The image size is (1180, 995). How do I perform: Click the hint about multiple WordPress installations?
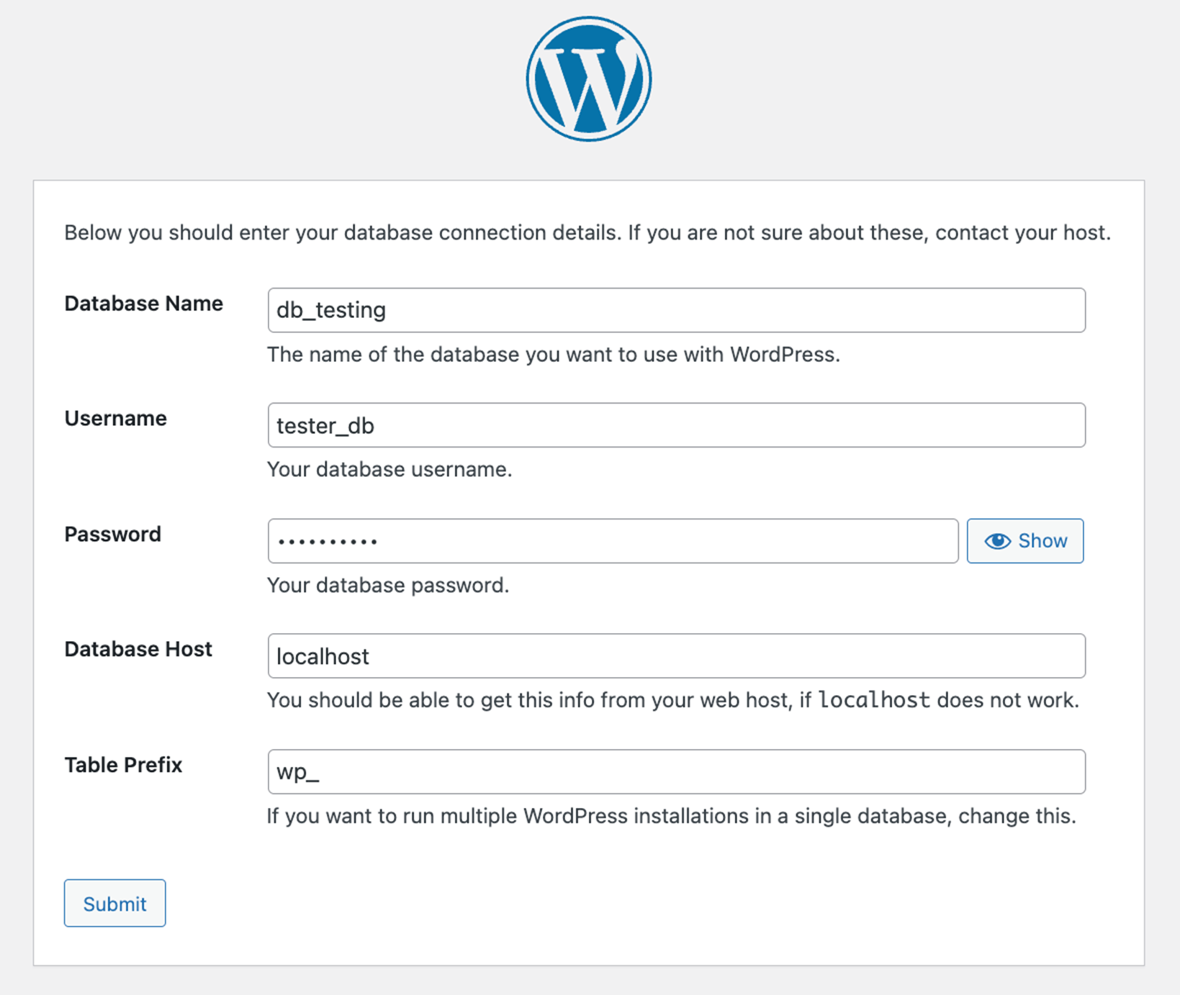coord(671,817)
